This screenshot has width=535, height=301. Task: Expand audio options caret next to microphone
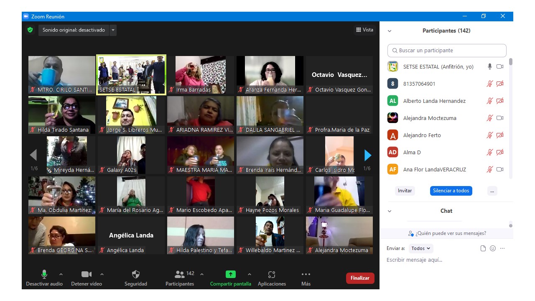click(61, 274)
